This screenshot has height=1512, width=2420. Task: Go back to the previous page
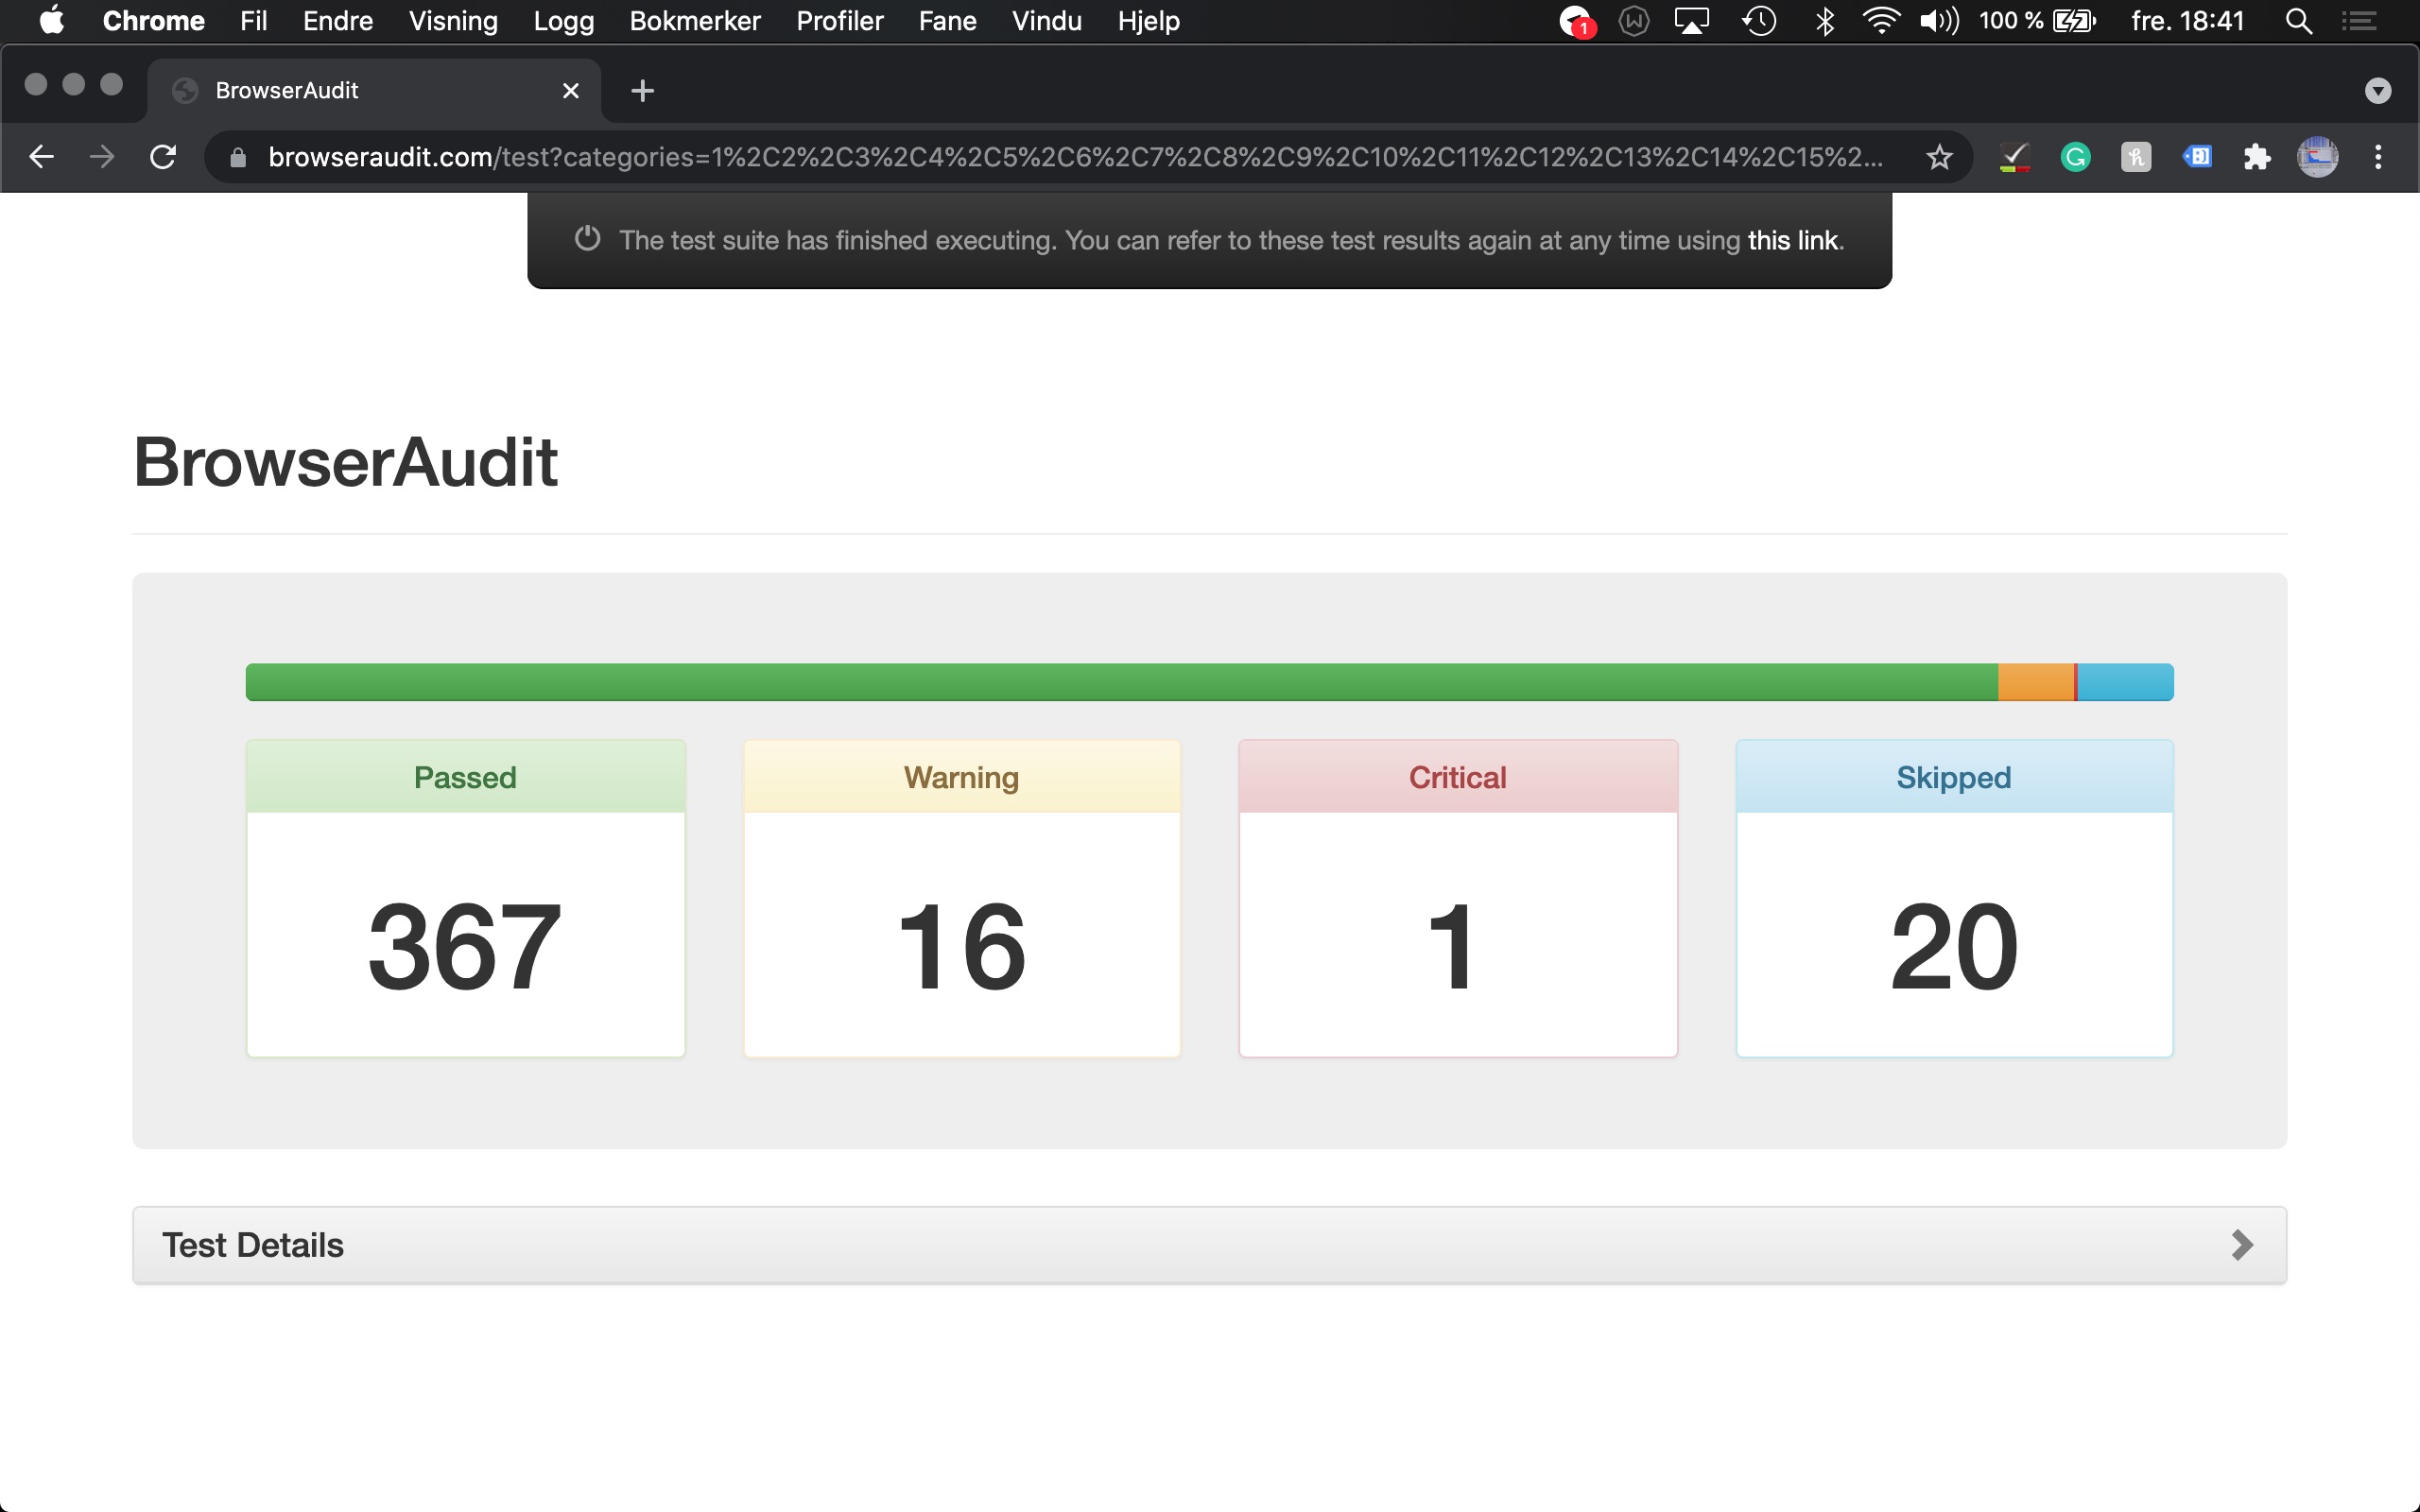41,157
